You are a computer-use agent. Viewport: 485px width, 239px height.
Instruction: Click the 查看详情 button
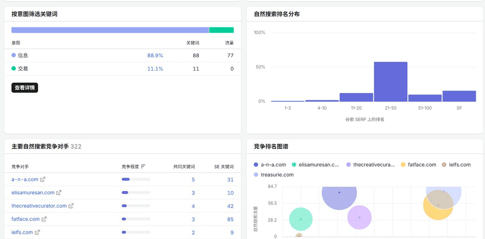tap(25, 87)
